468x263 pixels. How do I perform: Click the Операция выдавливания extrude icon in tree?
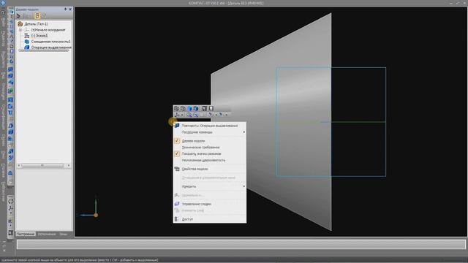[27, 47]
